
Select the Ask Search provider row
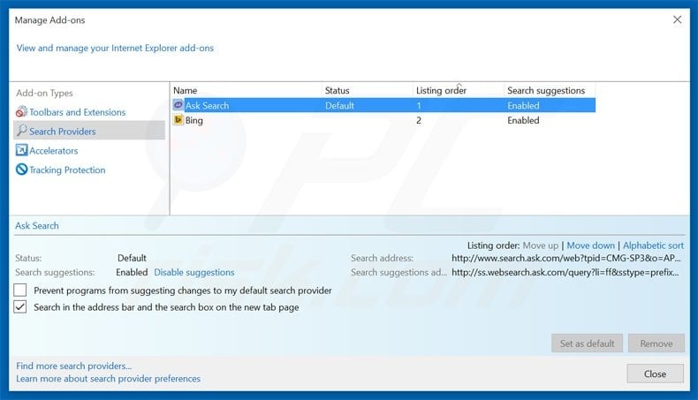[383, 105]
